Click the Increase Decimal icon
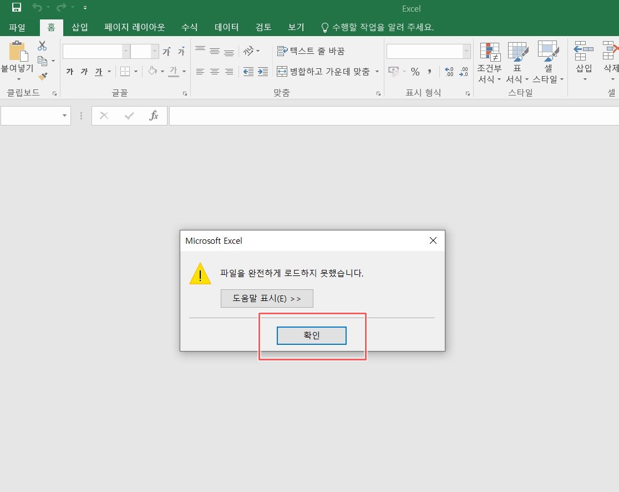Image resolution: width=619 pixels, height=492 pixels. 449,72
